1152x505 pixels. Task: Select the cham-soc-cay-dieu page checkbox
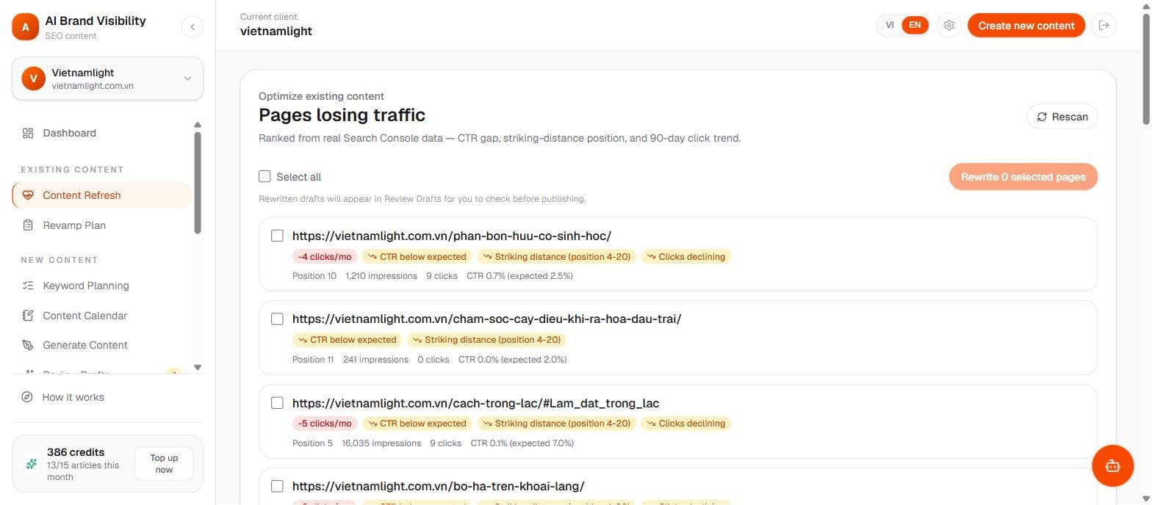click(x=277, y=319)
